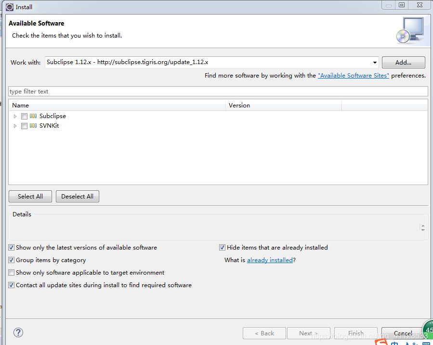Click the Eclipse icon in Install title bar

point(9,7)
